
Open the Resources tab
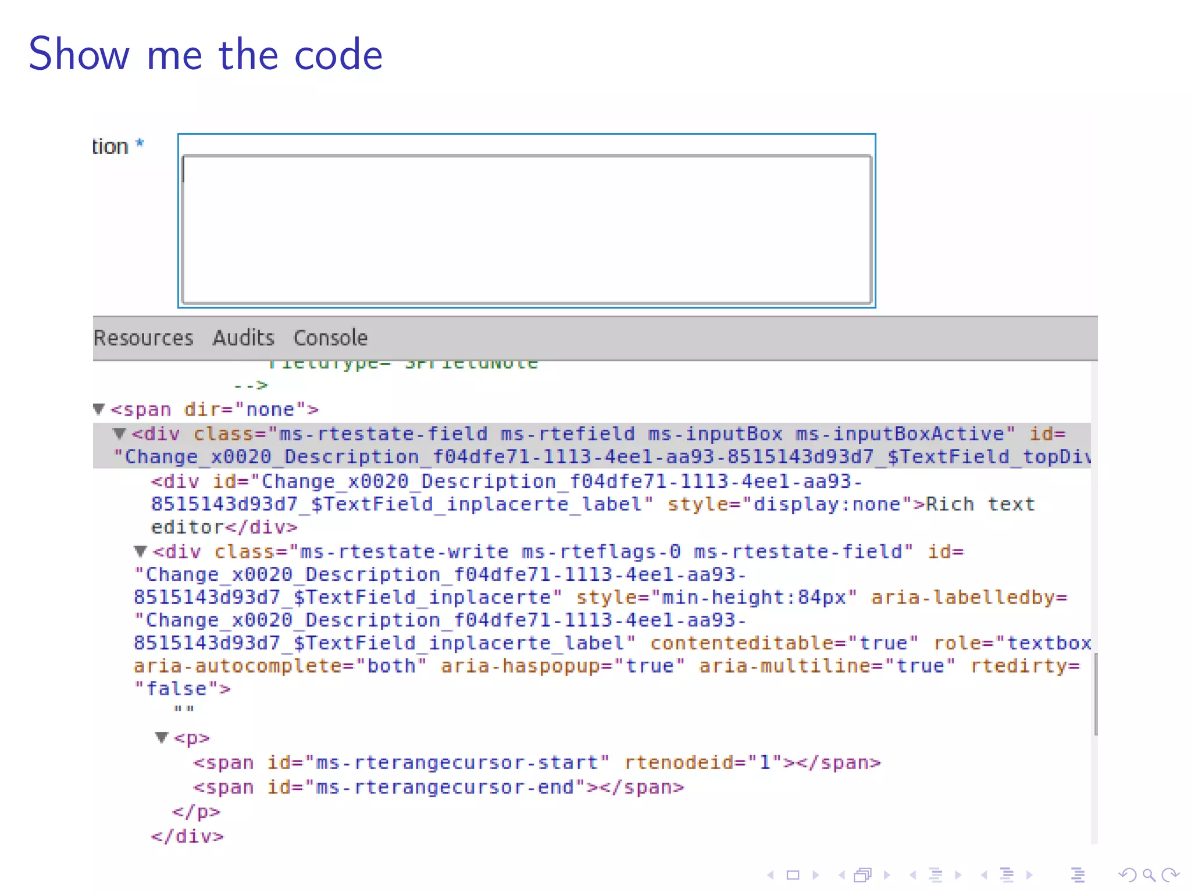(x=143, y=338)
